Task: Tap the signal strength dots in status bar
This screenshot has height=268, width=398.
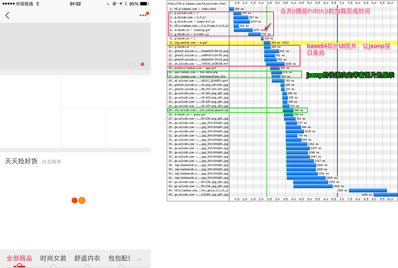Action: pos(8,4)
